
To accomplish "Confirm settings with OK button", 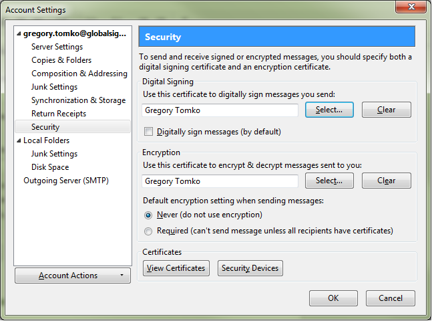I will click(x=333, y=298).
